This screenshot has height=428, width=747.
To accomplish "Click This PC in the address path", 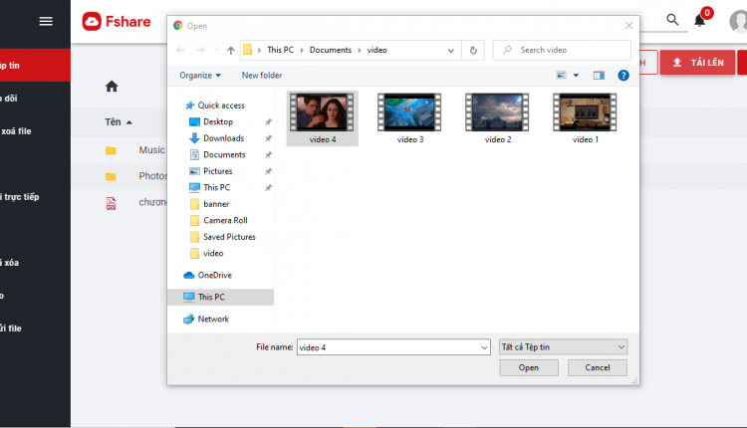I will point(280,50).
